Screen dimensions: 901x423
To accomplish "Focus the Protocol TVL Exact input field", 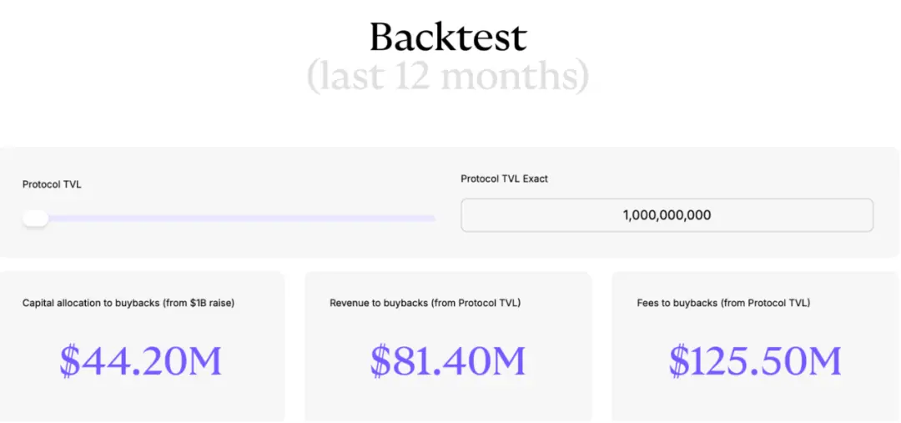I will tap(667, 215).
